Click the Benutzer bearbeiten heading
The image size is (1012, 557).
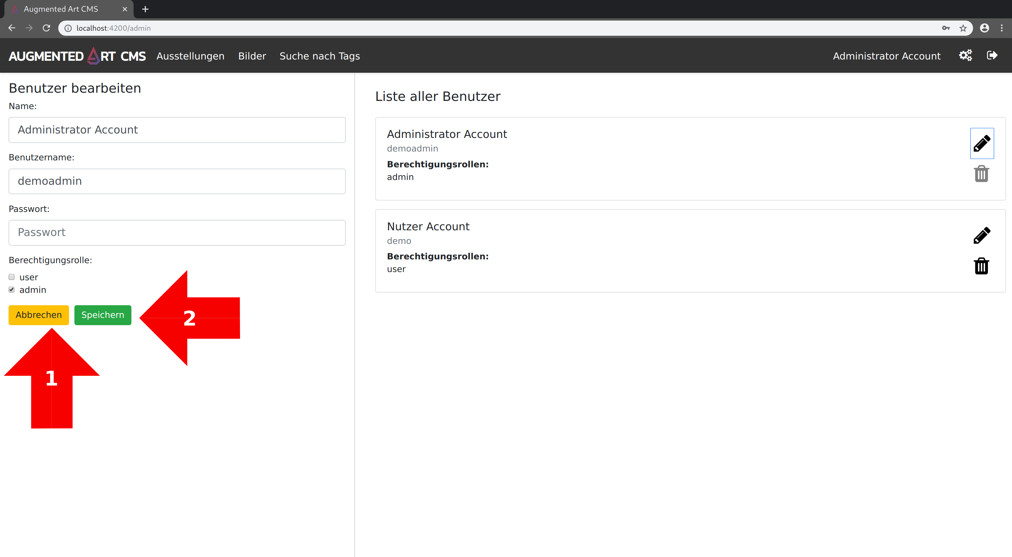click(x=75, y=88)
